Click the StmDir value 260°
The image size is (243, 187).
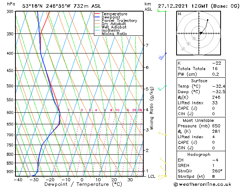[x=217, y=171]
